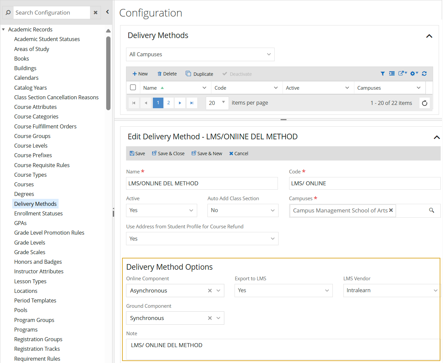This screenshot has height=363, width=443.
Task: Click the filter icon in grid toolbar
Action: 382,74
